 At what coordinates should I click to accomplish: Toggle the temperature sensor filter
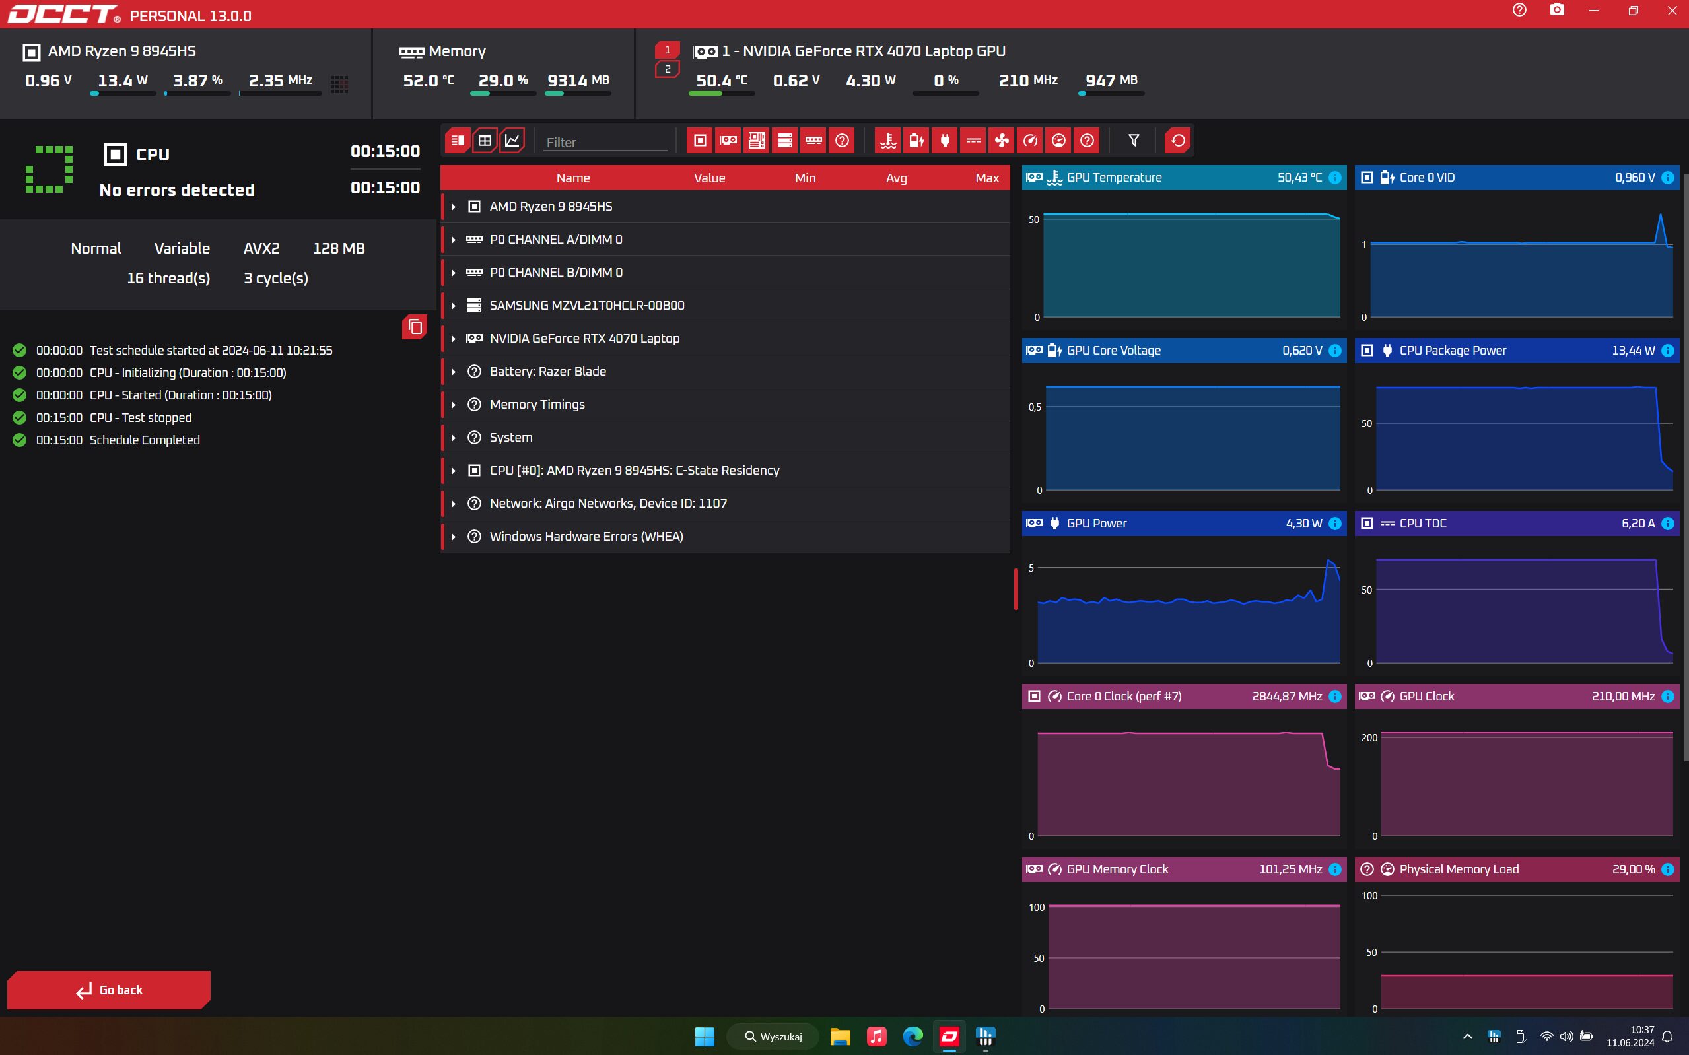coord(888,140)
